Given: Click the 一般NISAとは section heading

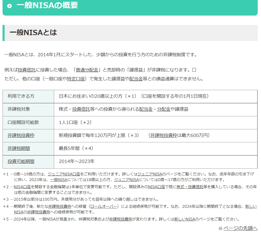Looking at the screenshot, I should [33, 33].
